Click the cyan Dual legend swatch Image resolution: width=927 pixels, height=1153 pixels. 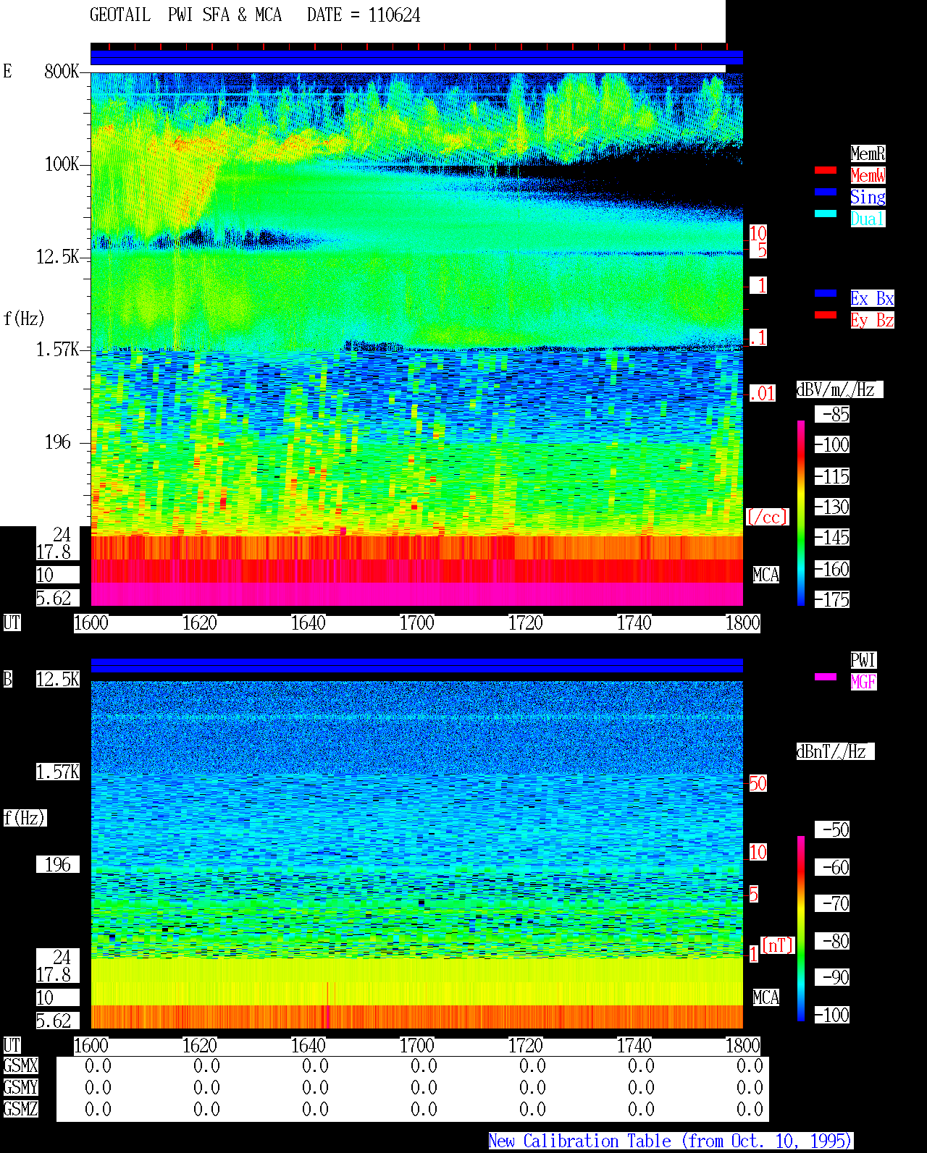[826, 214]
